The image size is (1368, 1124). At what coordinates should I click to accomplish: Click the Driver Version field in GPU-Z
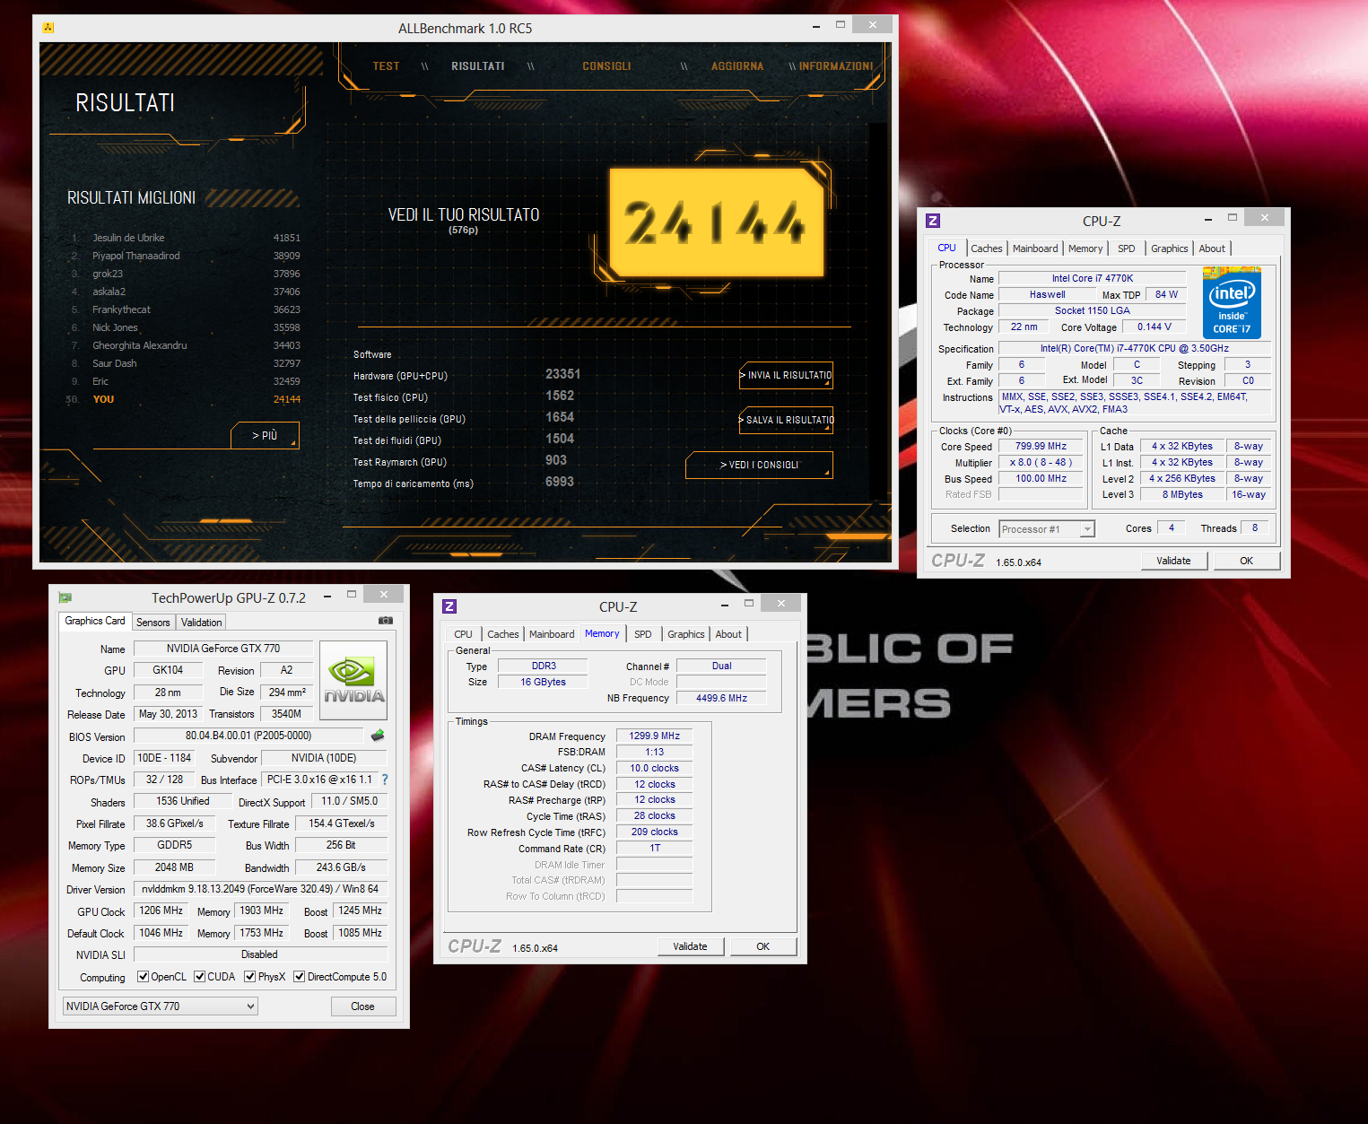(260, 889)
